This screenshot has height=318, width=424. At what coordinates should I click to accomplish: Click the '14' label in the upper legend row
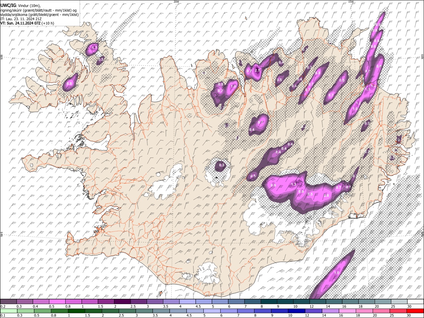coord(328,306)
